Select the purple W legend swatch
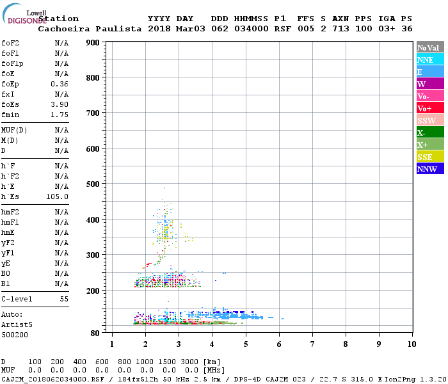448x384 pixels. tap(430, 84)
